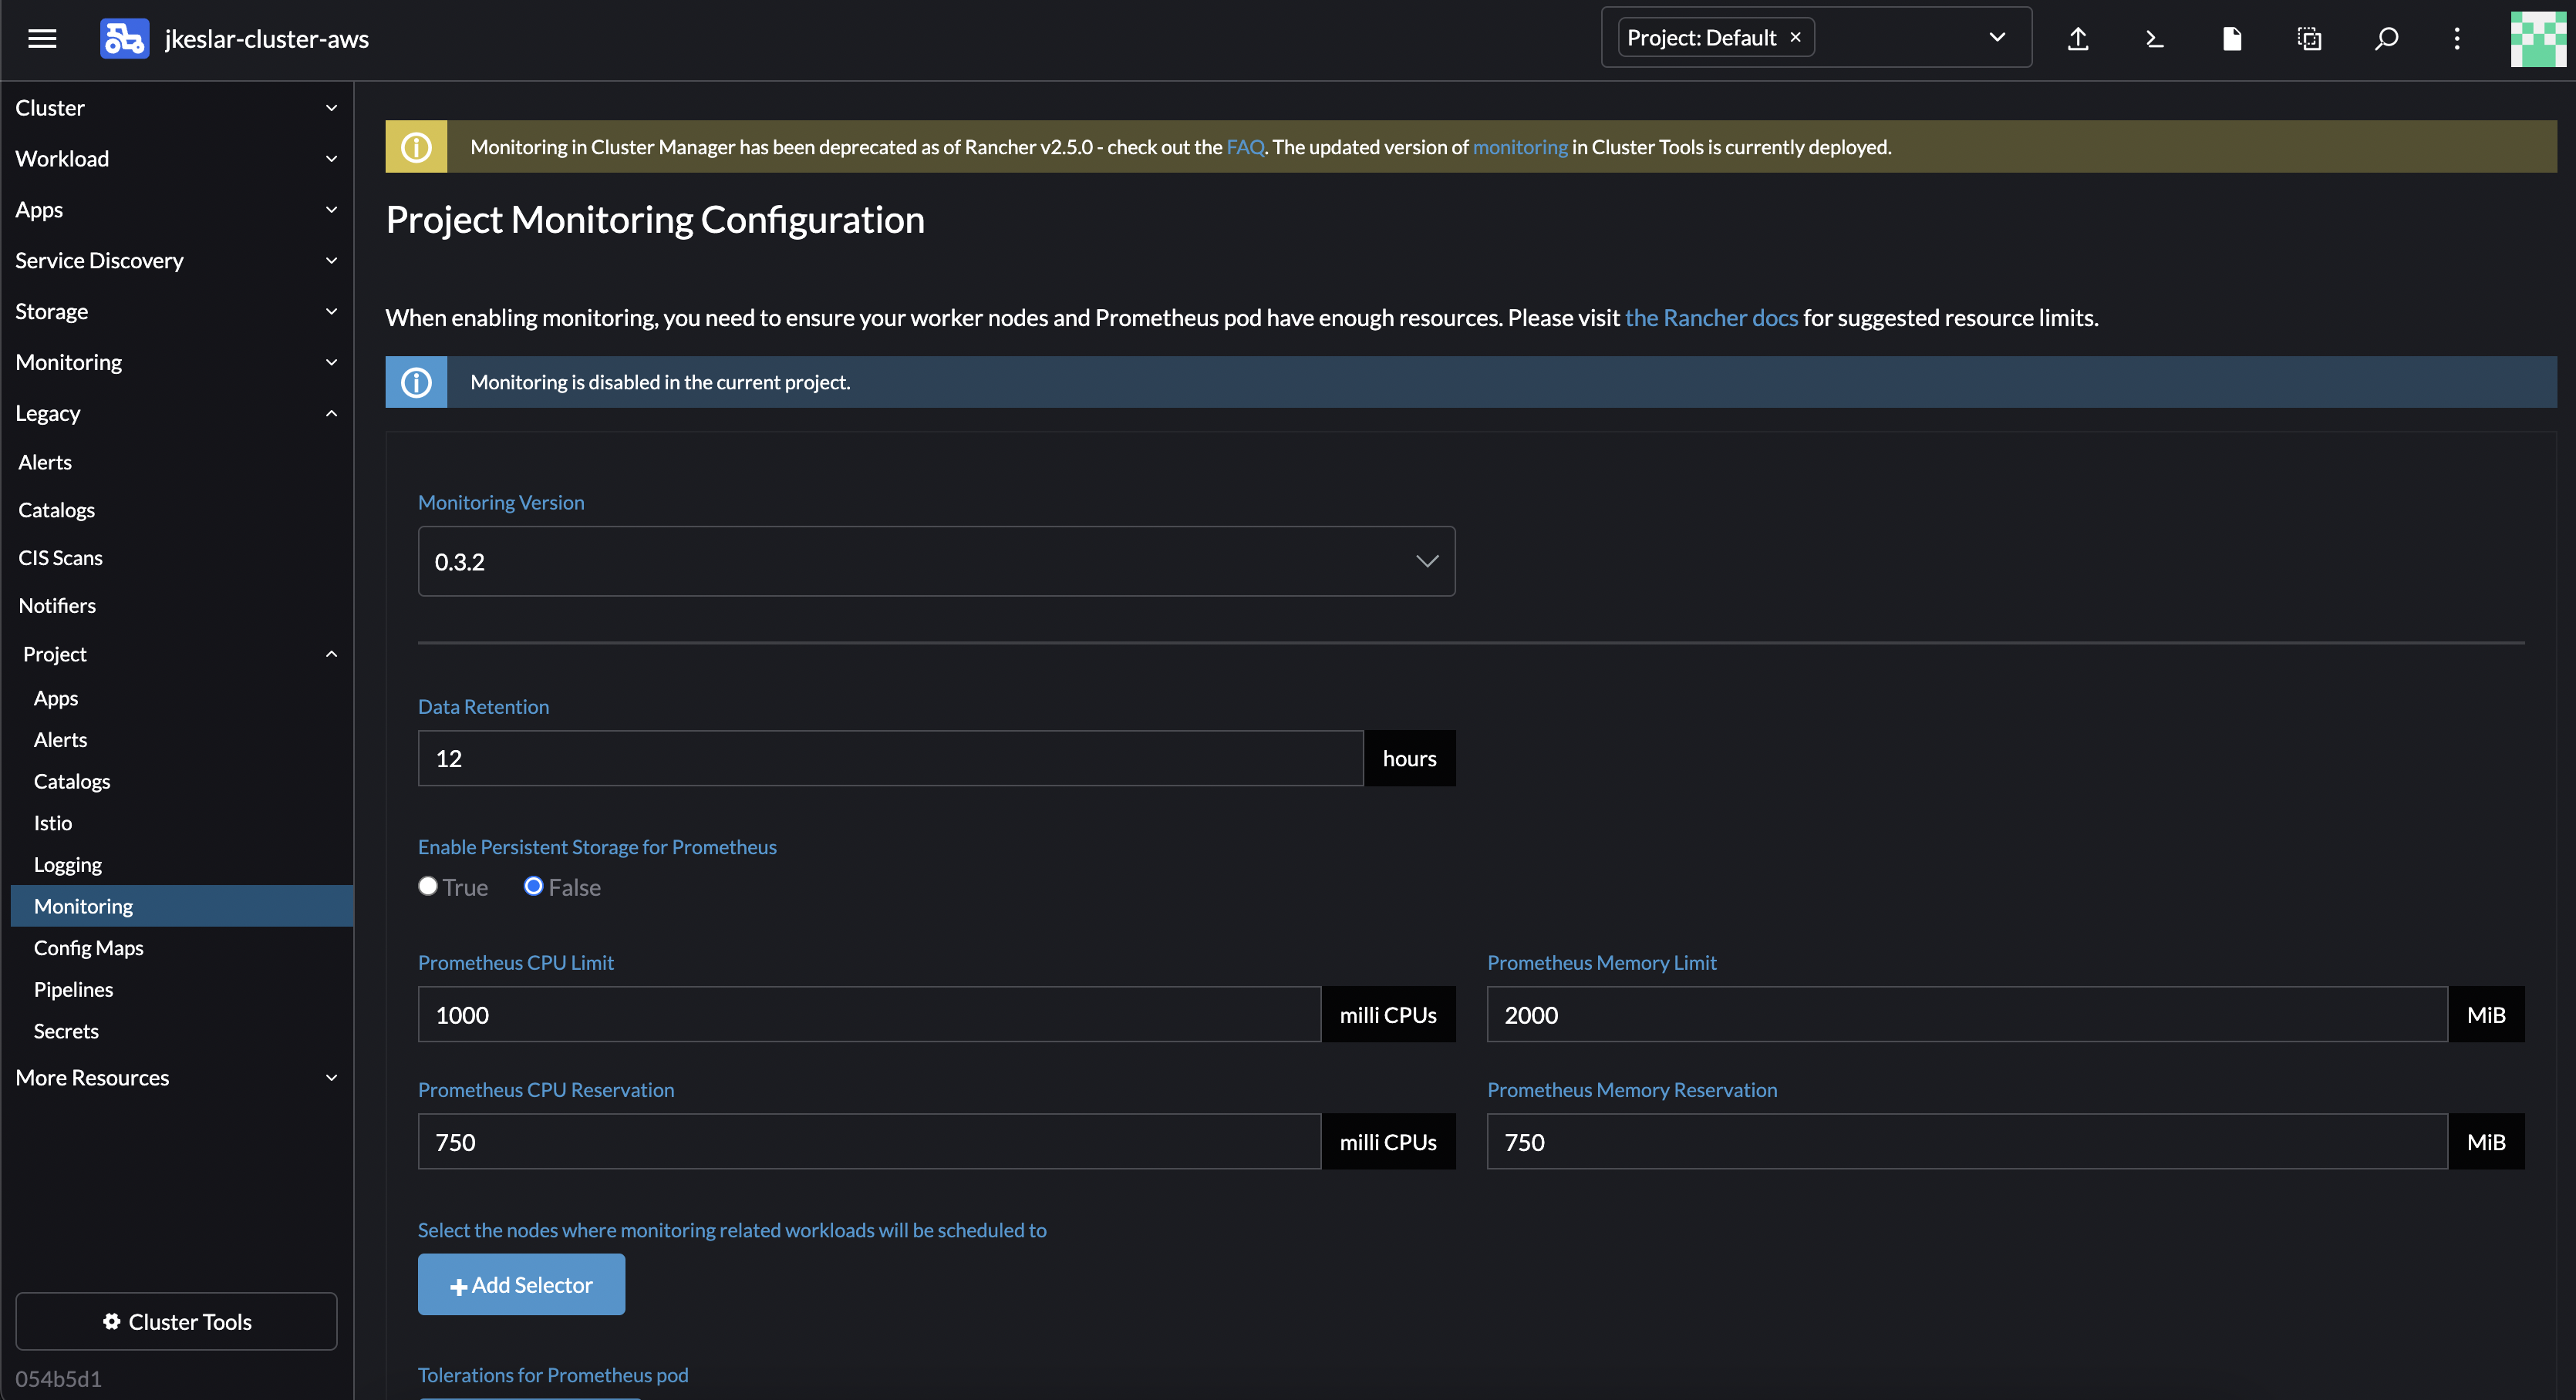The width and height of the screenshot is (2576, 1400).
Task: Copy kubeconfig to clipboard
Action: (x=2309, y=39)
